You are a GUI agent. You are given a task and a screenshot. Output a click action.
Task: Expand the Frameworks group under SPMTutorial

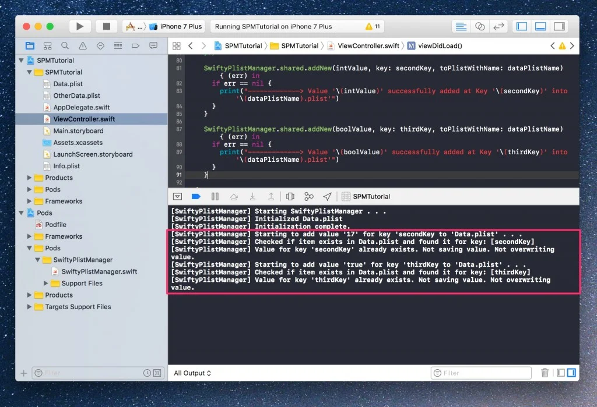(x=29, y=201)
